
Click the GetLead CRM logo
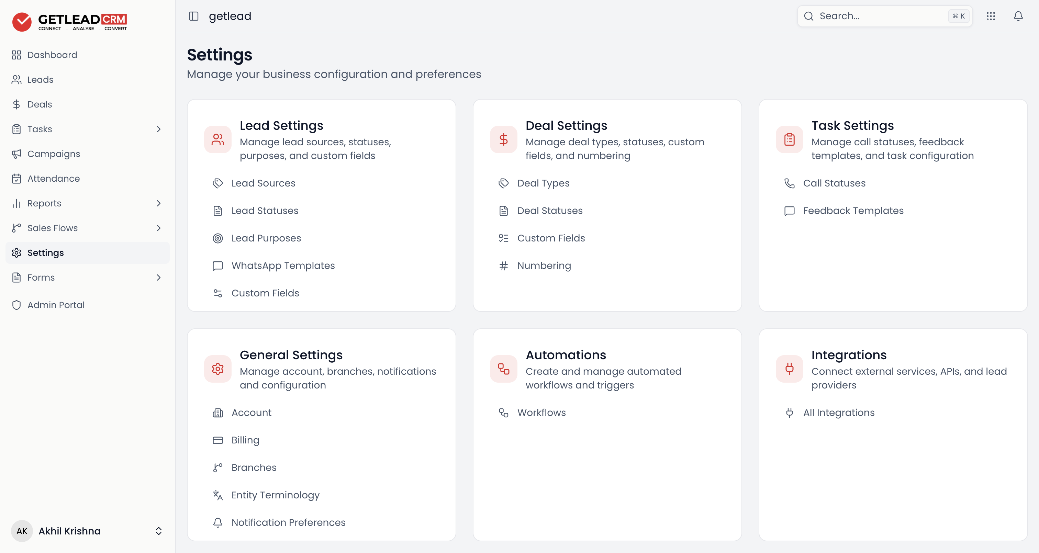(x=69, y=22)
